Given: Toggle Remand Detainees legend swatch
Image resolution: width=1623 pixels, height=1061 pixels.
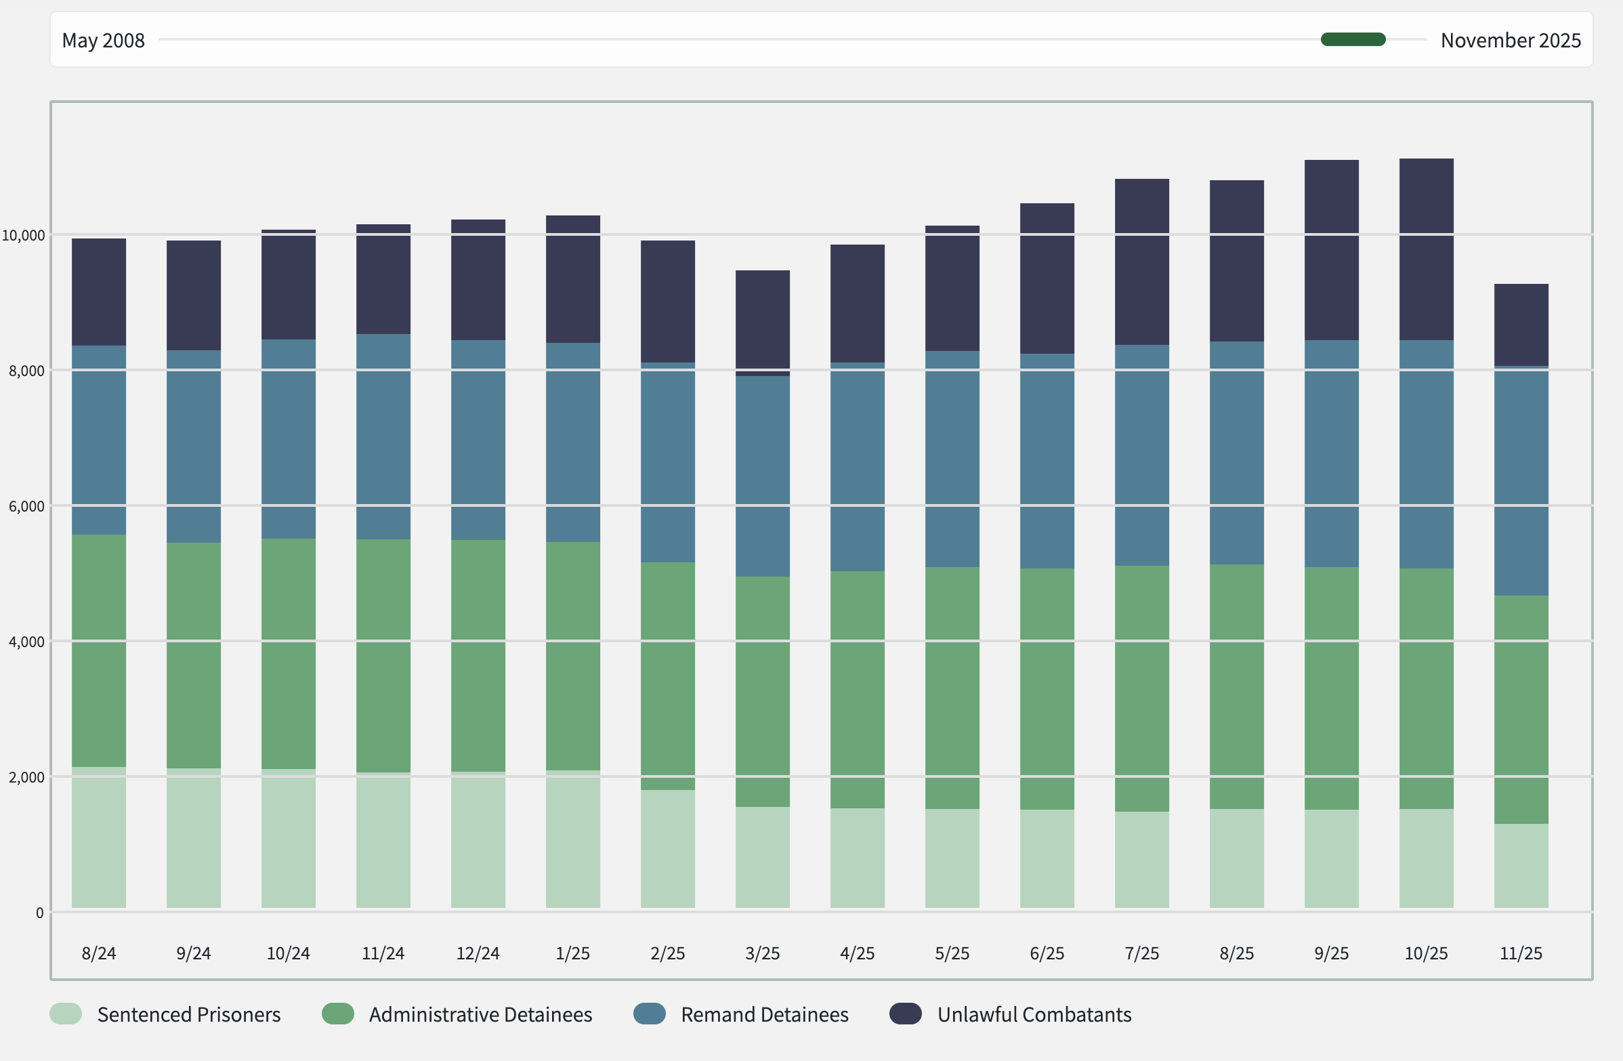Looking at the screenshot, I should 649,1014.
